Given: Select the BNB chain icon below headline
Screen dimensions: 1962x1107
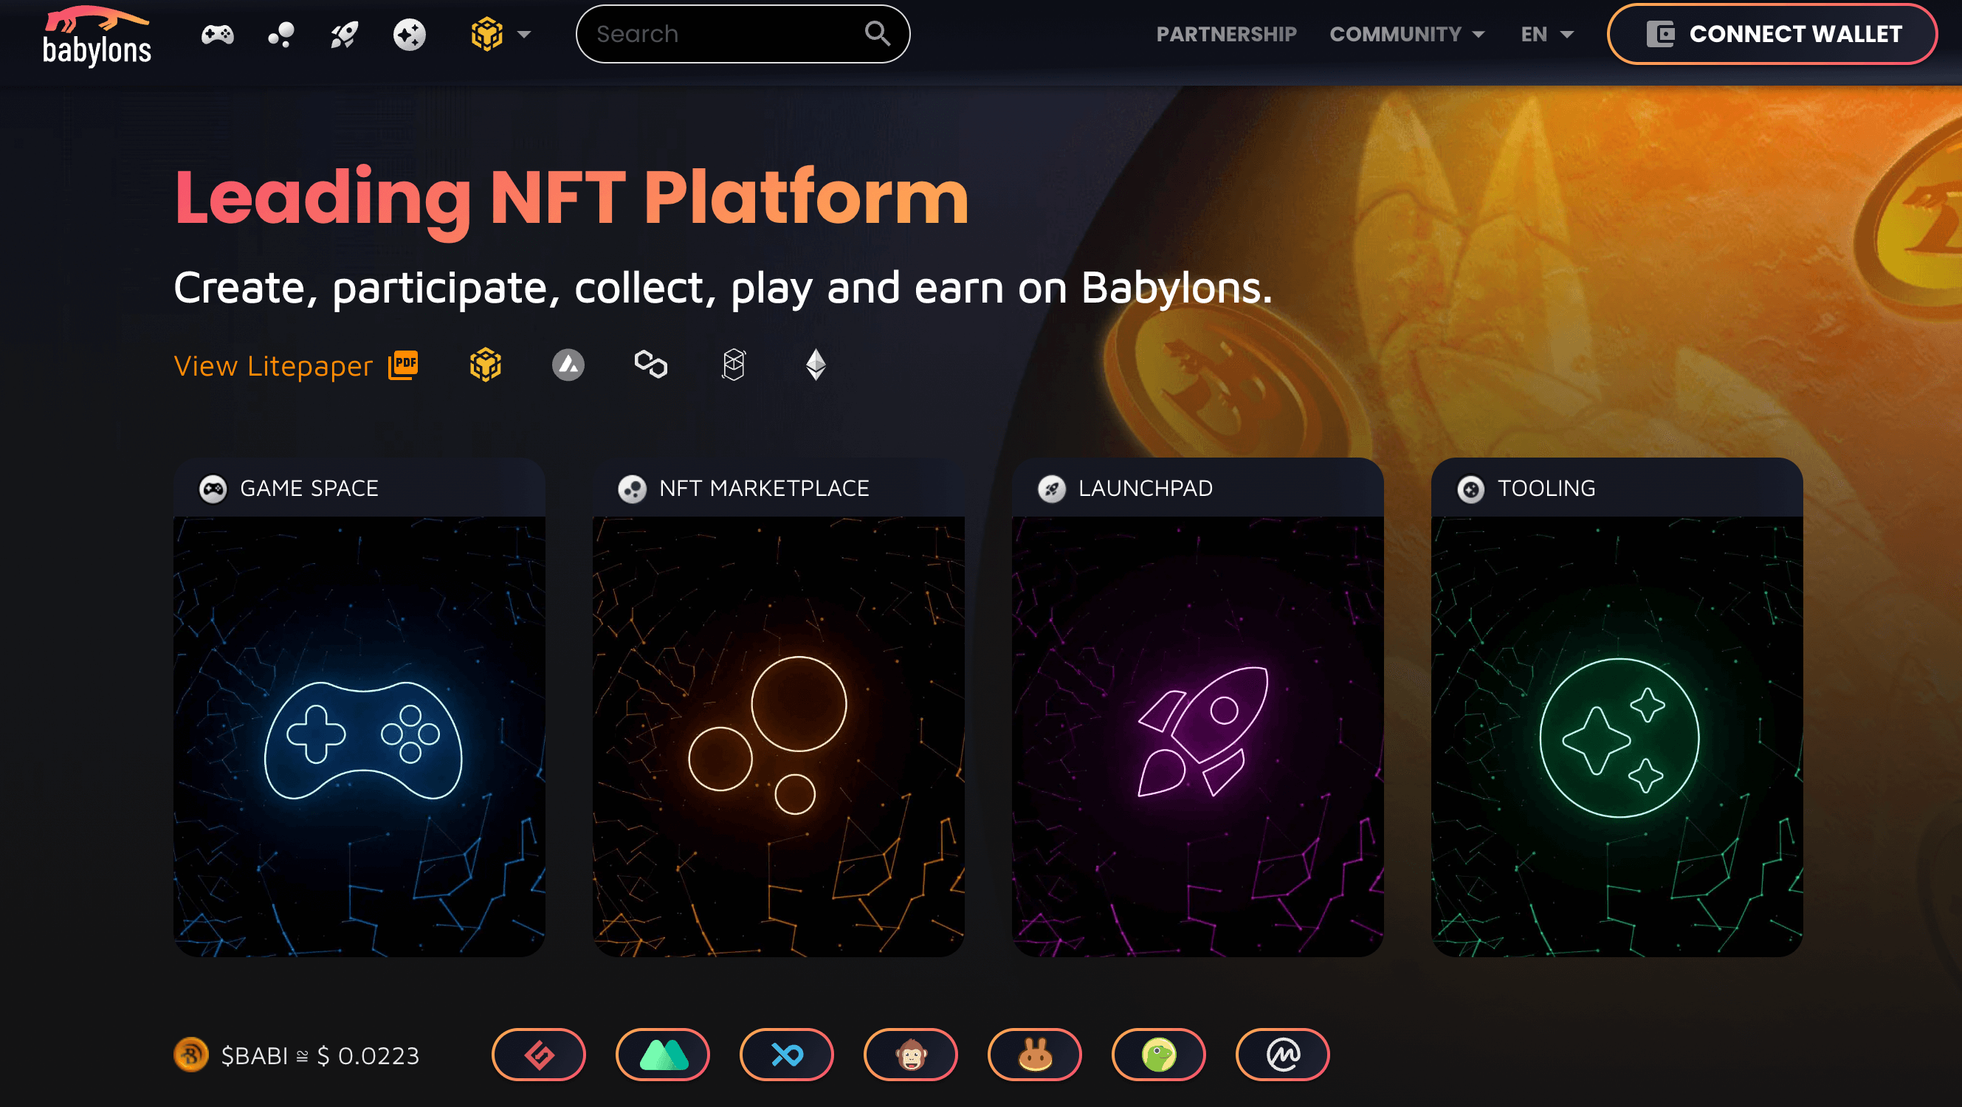Looking at the screenshot, I should 485,365.
